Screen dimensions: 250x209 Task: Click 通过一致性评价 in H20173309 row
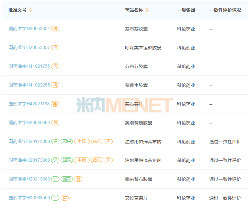coord(225,160)
